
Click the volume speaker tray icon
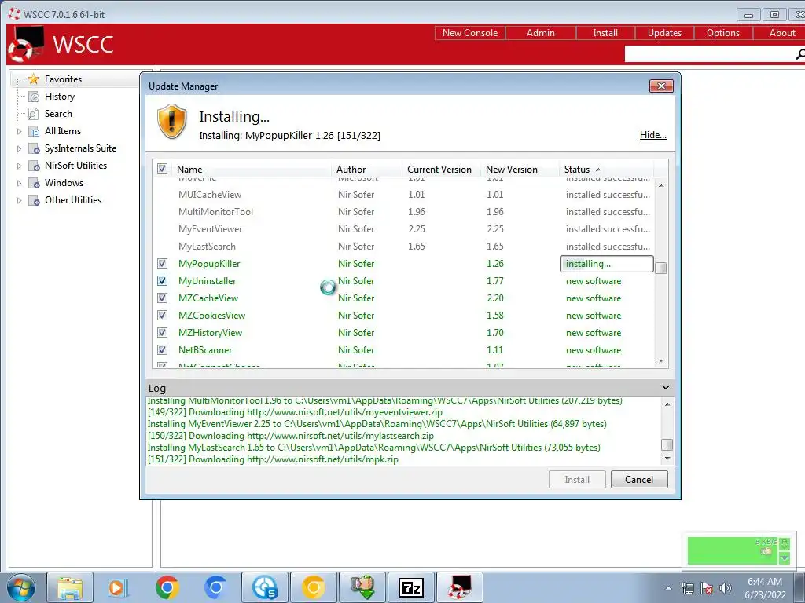pyautogui.click(x=726, y=587)
